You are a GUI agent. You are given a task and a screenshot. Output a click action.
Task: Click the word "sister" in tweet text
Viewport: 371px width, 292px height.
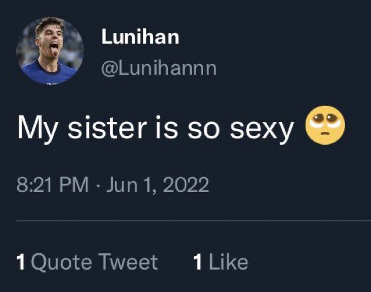click(x=107, y=128)
